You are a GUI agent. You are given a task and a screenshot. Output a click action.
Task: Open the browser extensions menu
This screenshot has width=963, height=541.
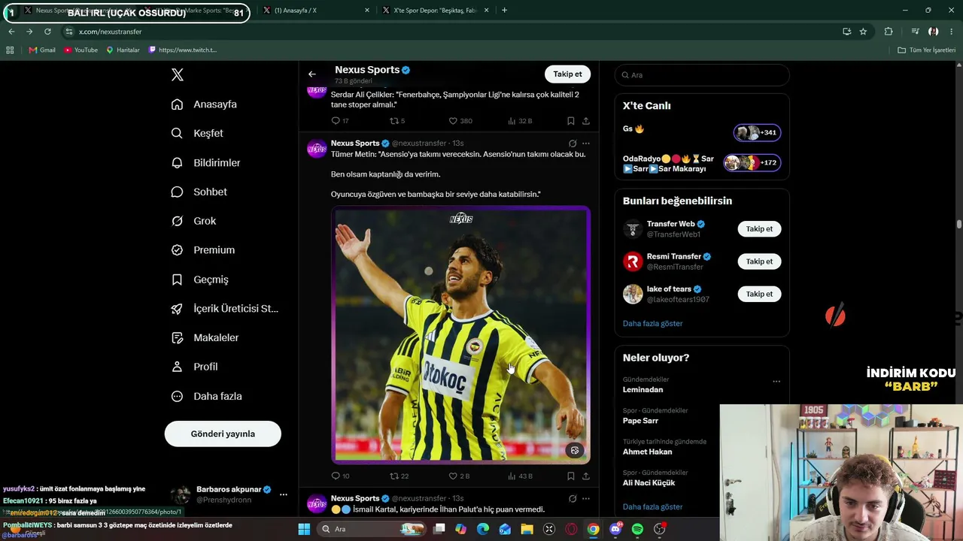pyautogui.click(x=889, y=32)
